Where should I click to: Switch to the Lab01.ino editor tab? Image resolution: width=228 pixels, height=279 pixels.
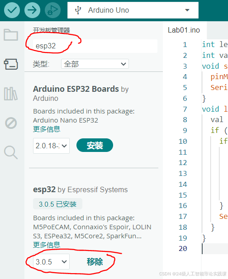(x=184, y=30)
